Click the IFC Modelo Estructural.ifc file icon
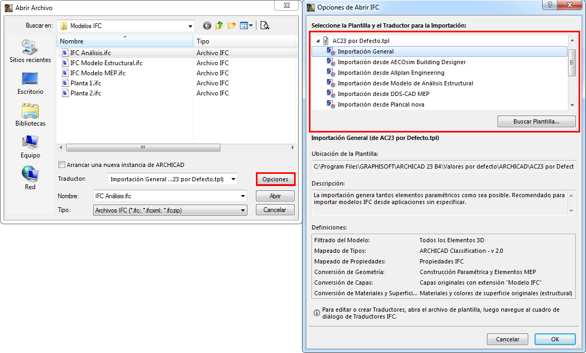Screen dimensions: 586x353 (65, 63)
